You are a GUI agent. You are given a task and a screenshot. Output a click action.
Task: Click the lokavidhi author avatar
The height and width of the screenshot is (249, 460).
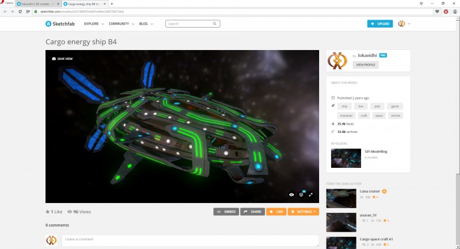[x=338, y=61]
